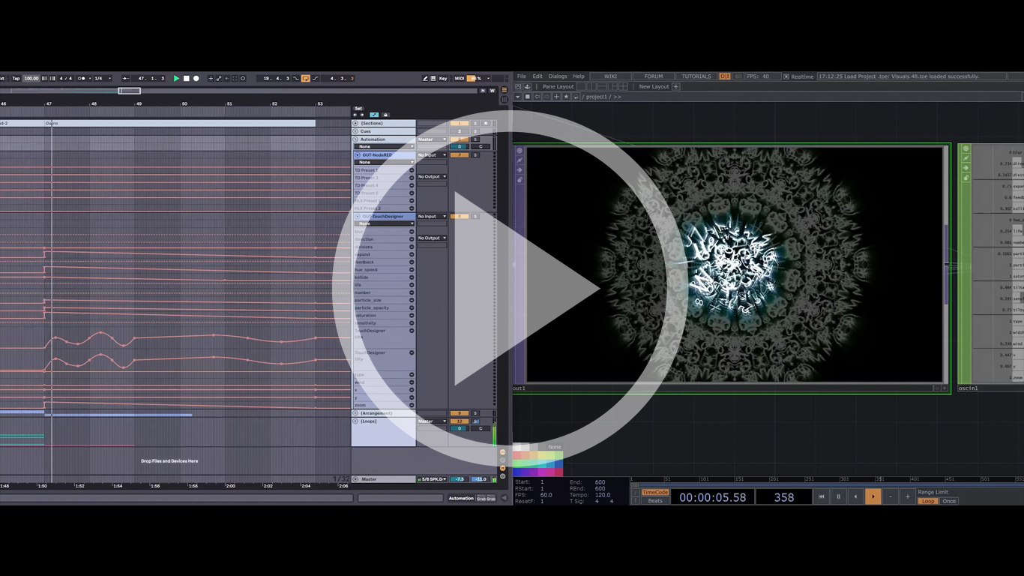Click the 100.00 tempo field in Ableton
This screenshot has height=576, width=1024.
[x=31, y=78]
